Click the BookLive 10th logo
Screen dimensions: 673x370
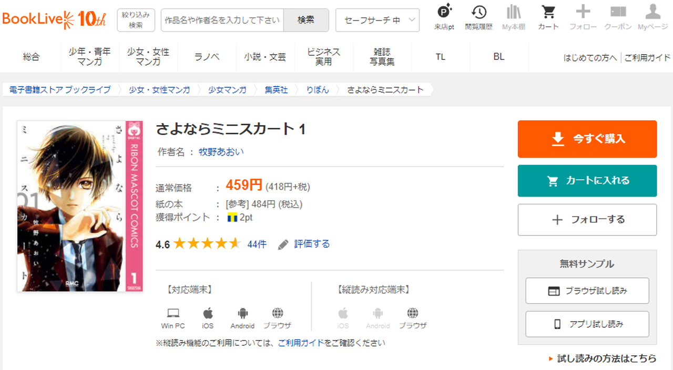tap(54, 19)
